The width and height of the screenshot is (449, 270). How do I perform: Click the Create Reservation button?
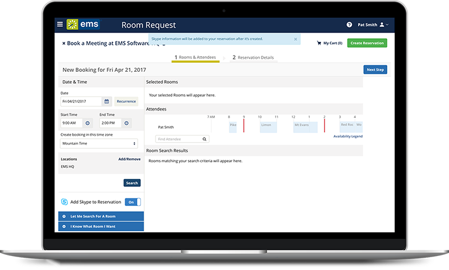click(367, 43)
